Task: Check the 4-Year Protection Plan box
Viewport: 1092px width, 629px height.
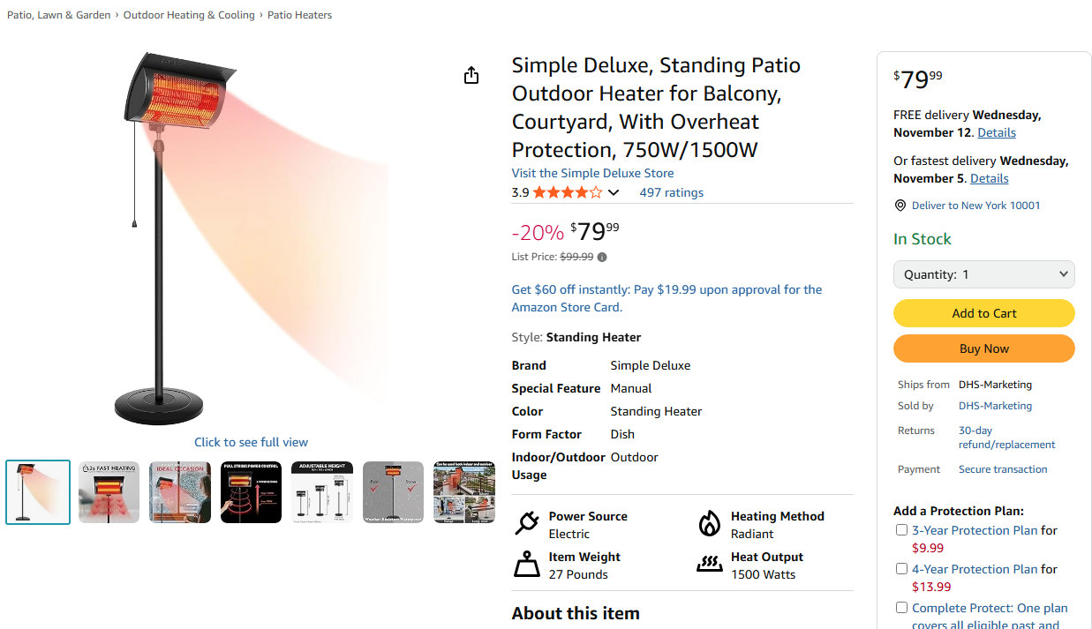Action: coord(901,569)
